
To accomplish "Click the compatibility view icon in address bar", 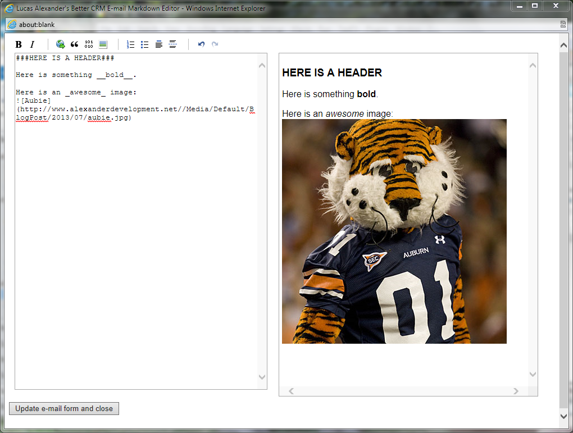I will pos(563,24).
